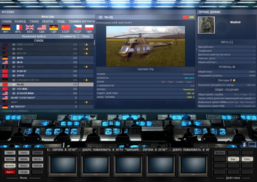Filter units by the США flag
257x182 pixels.
pos(42,27)
